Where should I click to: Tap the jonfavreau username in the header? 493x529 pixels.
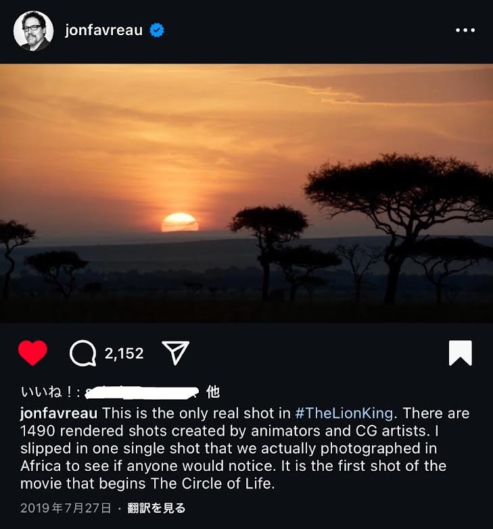(x=103, y=30)
